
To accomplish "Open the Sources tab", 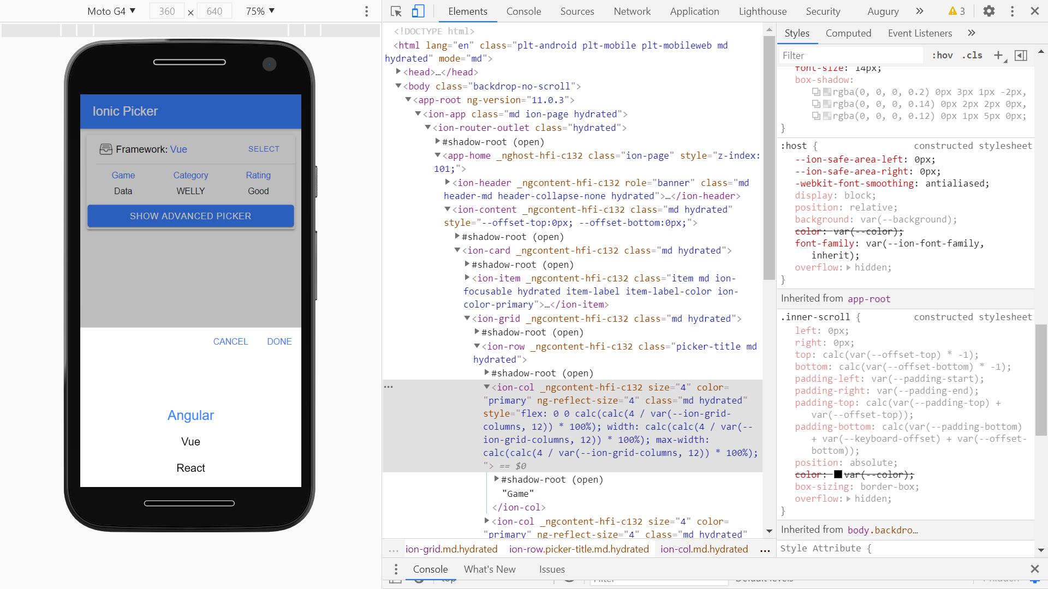I will 577,11.
